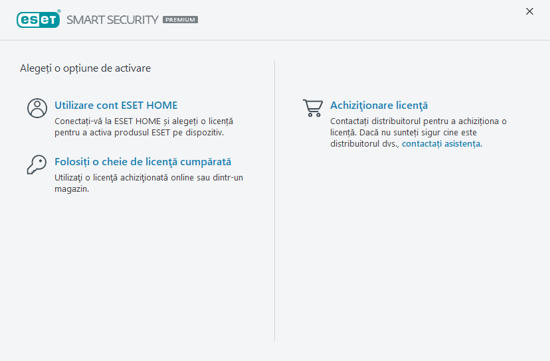Close the ESET activation window
This screenshot has width=550, height=361.
click(529, 11)
